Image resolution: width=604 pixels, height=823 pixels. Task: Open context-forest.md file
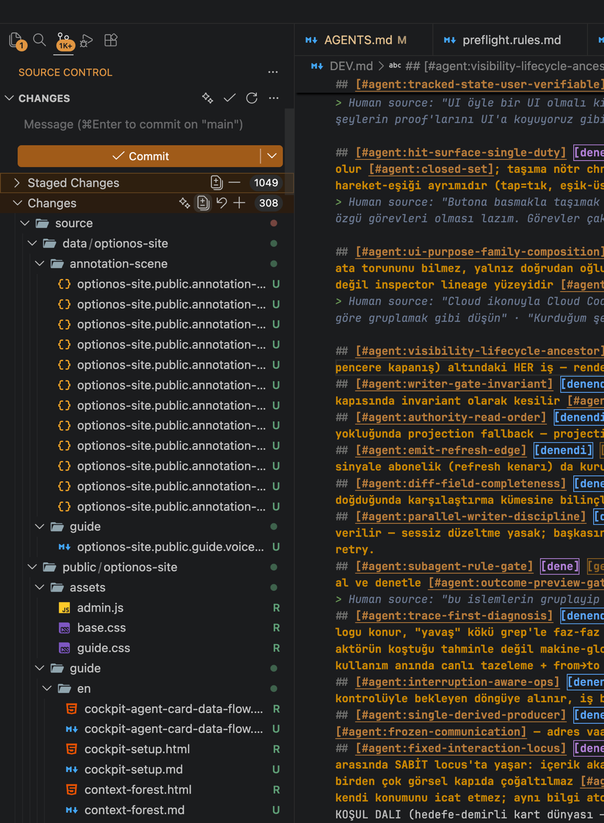[x=134, y=810]
